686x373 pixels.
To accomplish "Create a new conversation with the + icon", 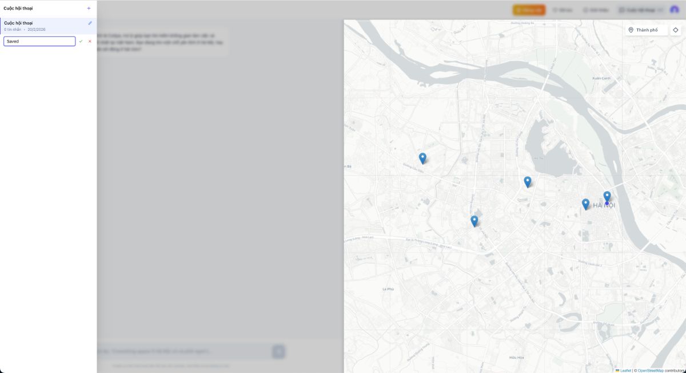I will point(89,8).
